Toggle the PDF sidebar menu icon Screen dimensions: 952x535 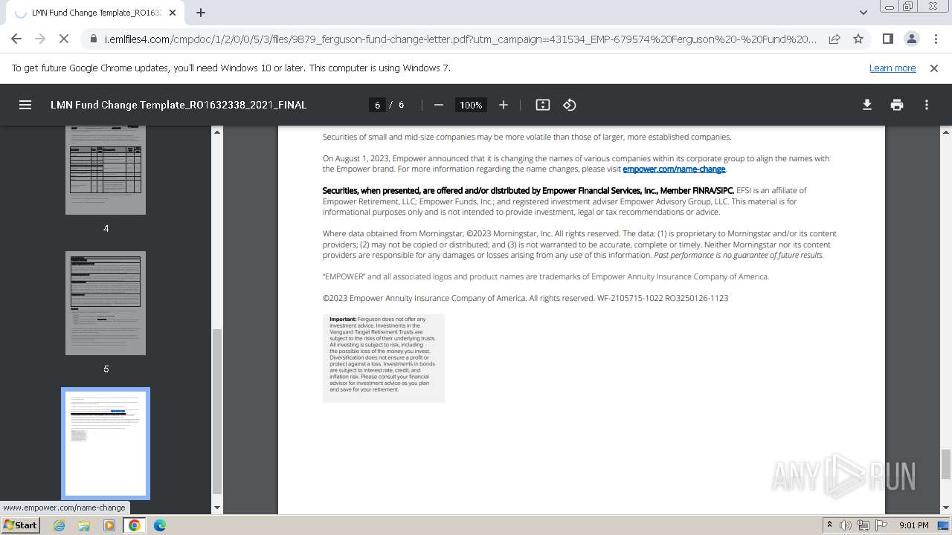(25, 105)
